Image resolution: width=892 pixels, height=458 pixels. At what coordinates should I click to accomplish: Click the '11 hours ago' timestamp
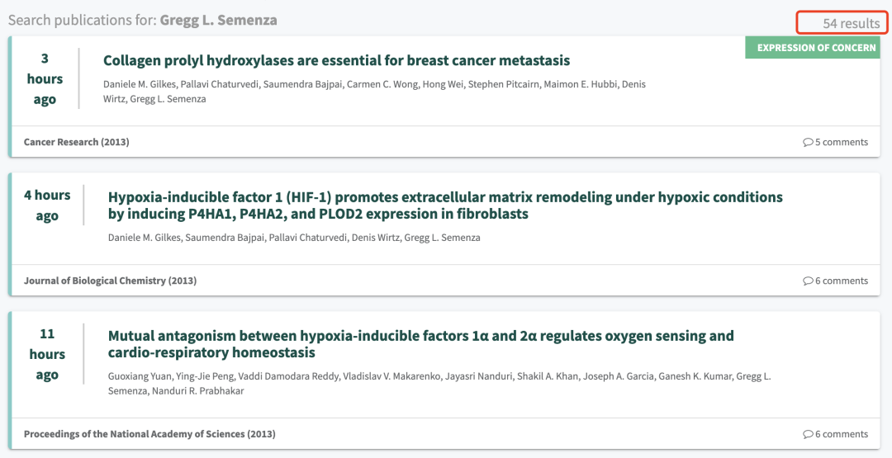tap(47, 354)
